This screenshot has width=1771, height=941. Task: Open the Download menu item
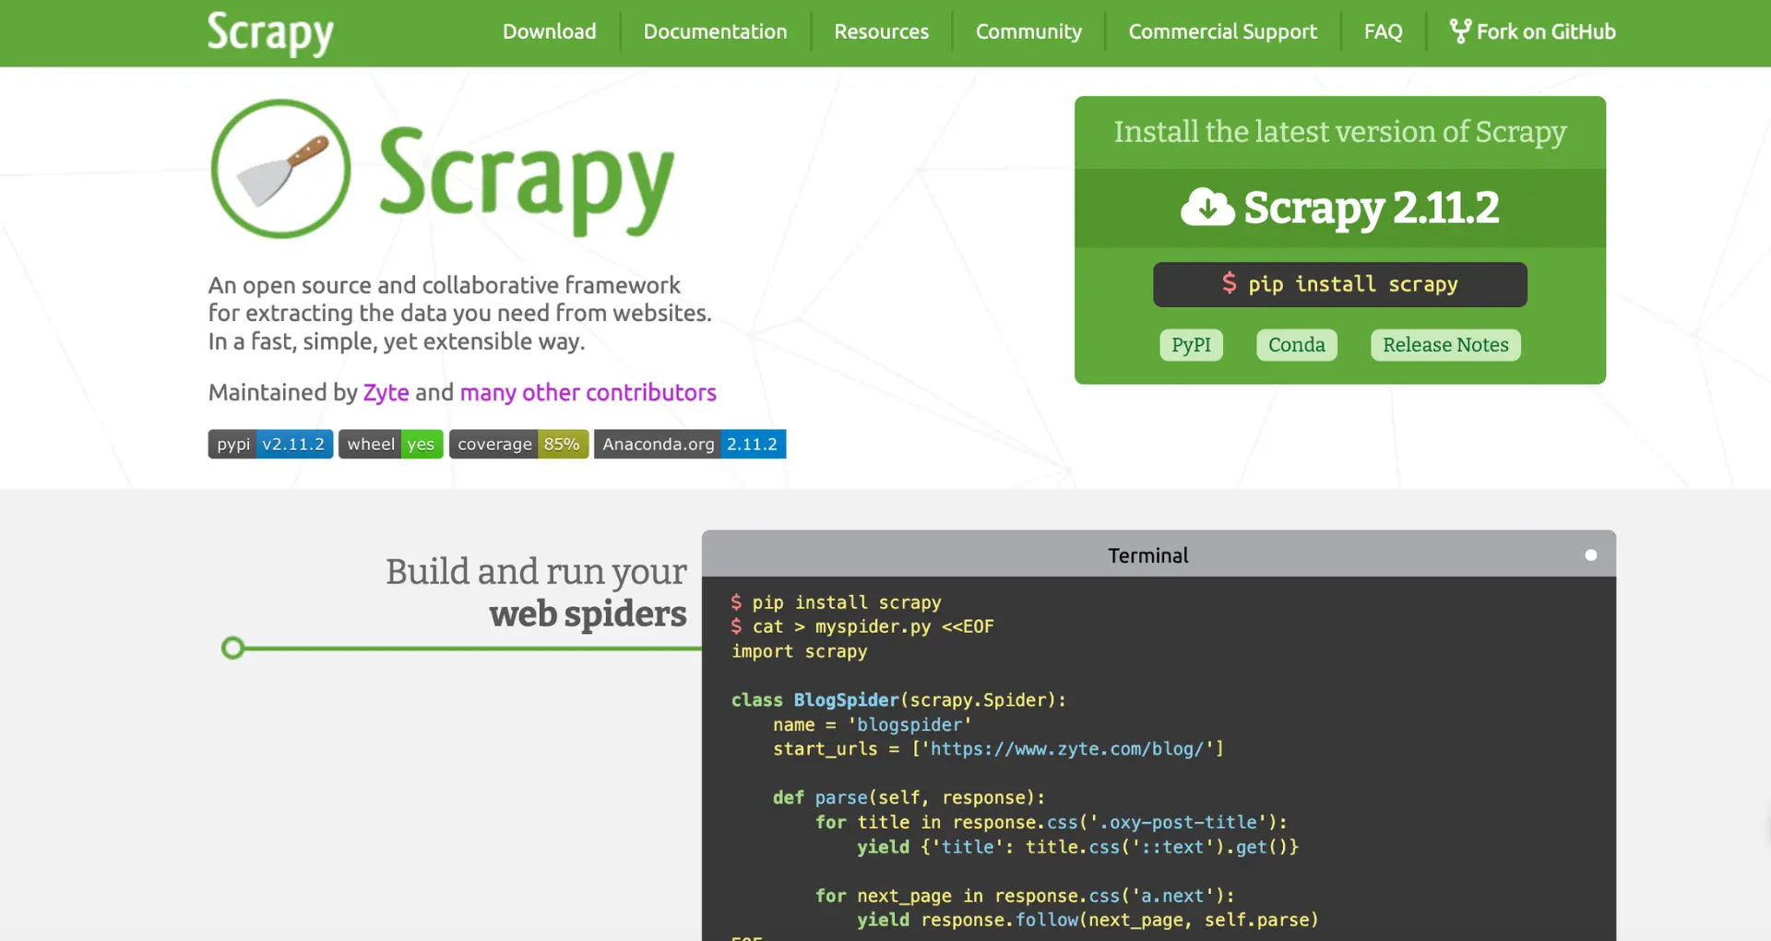click(x=550, y=31)
